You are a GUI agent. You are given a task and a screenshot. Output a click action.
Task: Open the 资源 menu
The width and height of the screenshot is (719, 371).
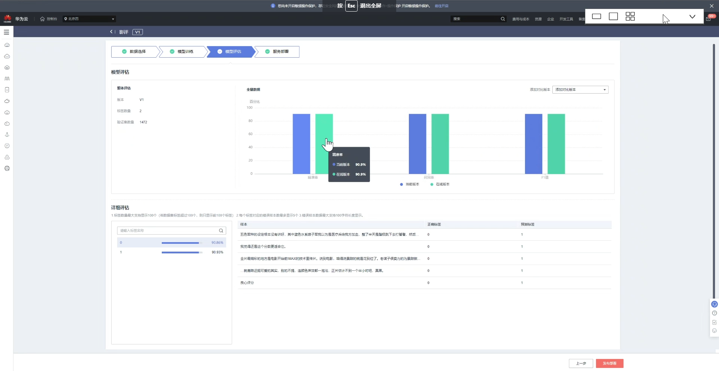click(x=538, y=19)
